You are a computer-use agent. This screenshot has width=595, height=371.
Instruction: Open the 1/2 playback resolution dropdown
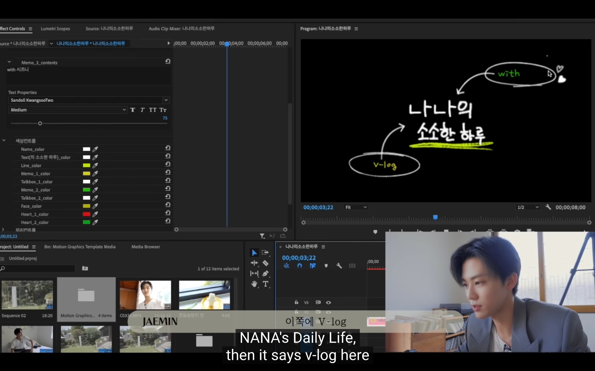(528, 207)
